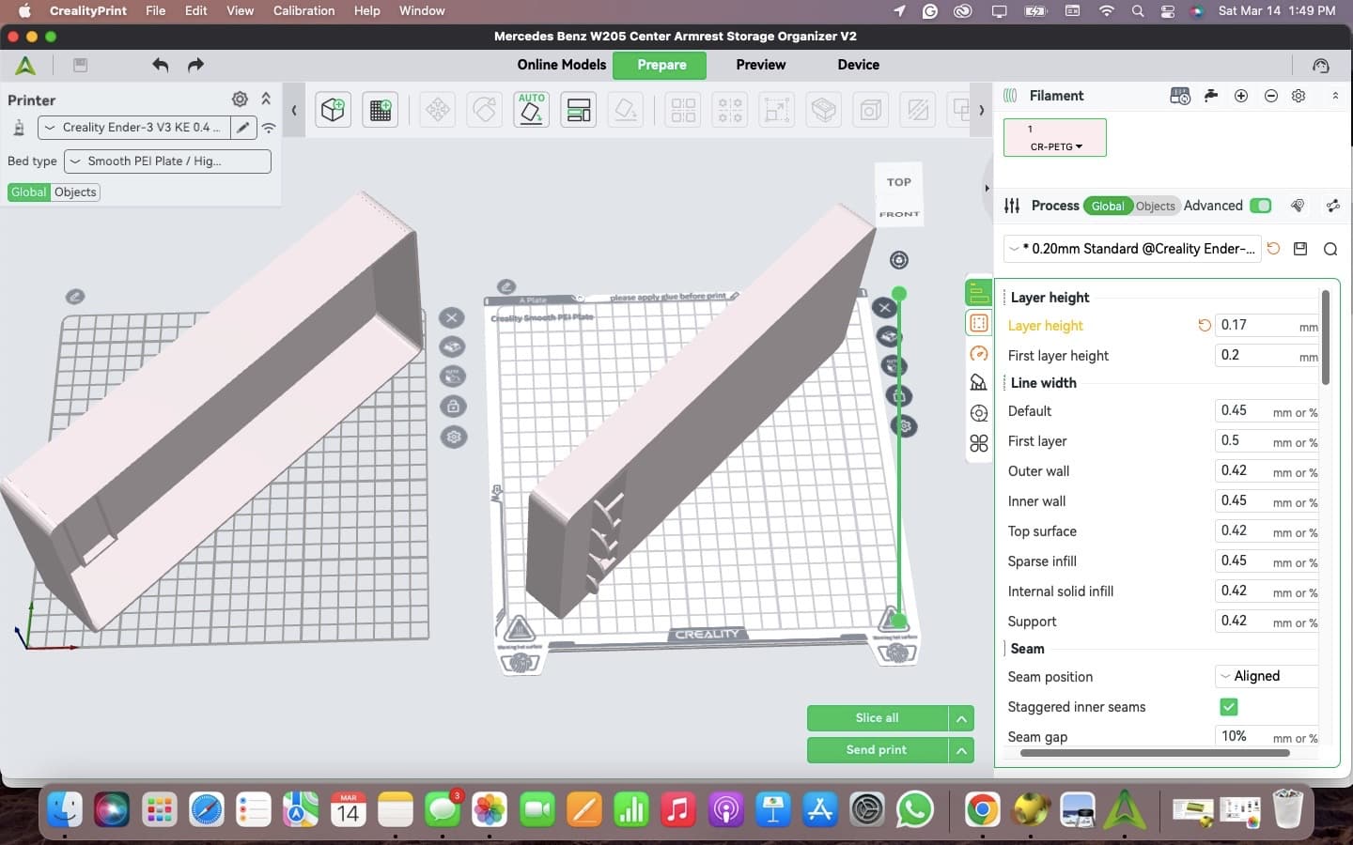Viewport: 1353px width, 845px height.
Task: Add a filament with plus icon
Action: tap(1241, 96)
